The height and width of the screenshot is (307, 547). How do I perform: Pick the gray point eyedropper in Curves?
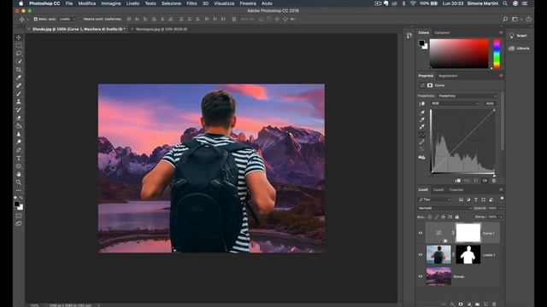tap(421, 119)
